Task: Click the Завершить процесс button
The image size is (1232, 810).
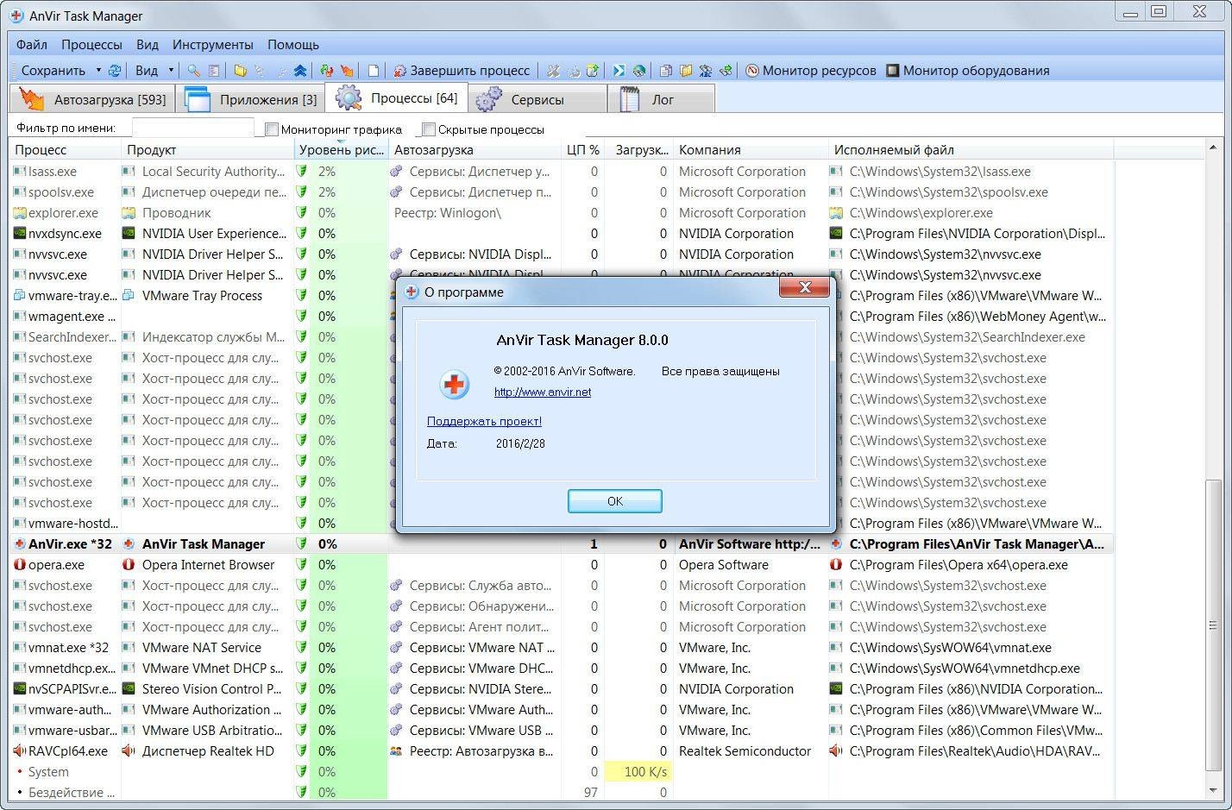Action: click(462, 71)
